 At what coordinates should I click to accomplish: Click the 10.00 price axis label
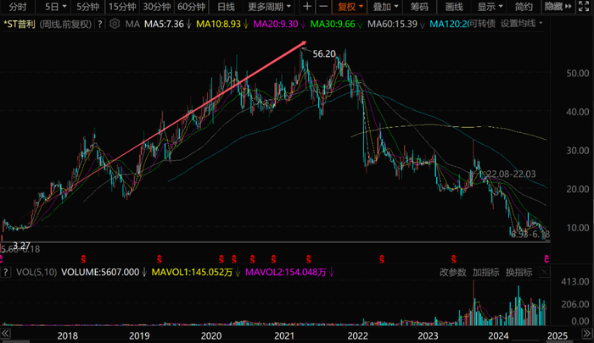578,228
